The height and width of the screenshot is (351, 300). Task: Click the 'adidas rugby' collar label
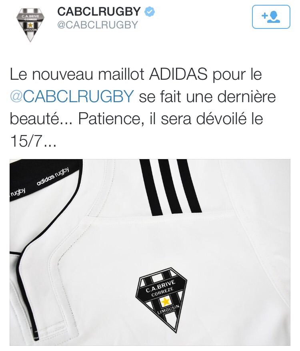tap(53, 177)
